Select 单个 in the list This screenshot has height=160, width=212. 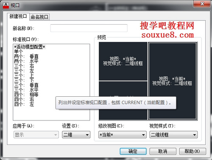coord(19,51)
